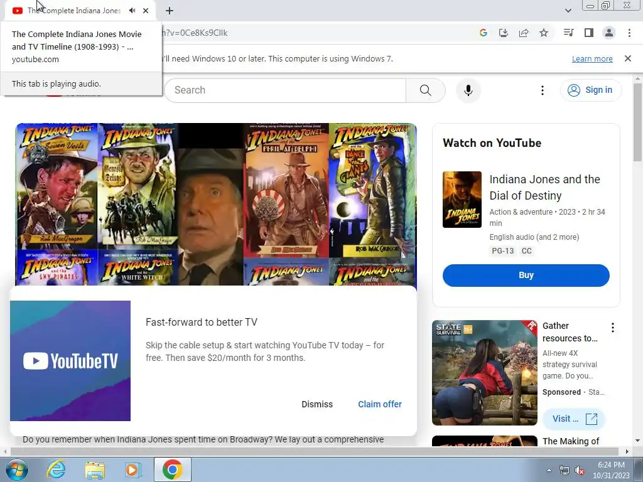The image size is (643, 482).
Task: Click the PG-13 rating badge
Action: 503,251
